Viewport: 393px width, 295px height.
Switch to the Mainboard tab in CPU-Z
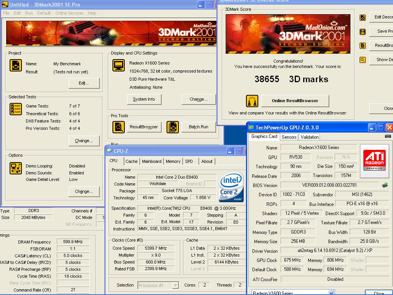(152, 161)
